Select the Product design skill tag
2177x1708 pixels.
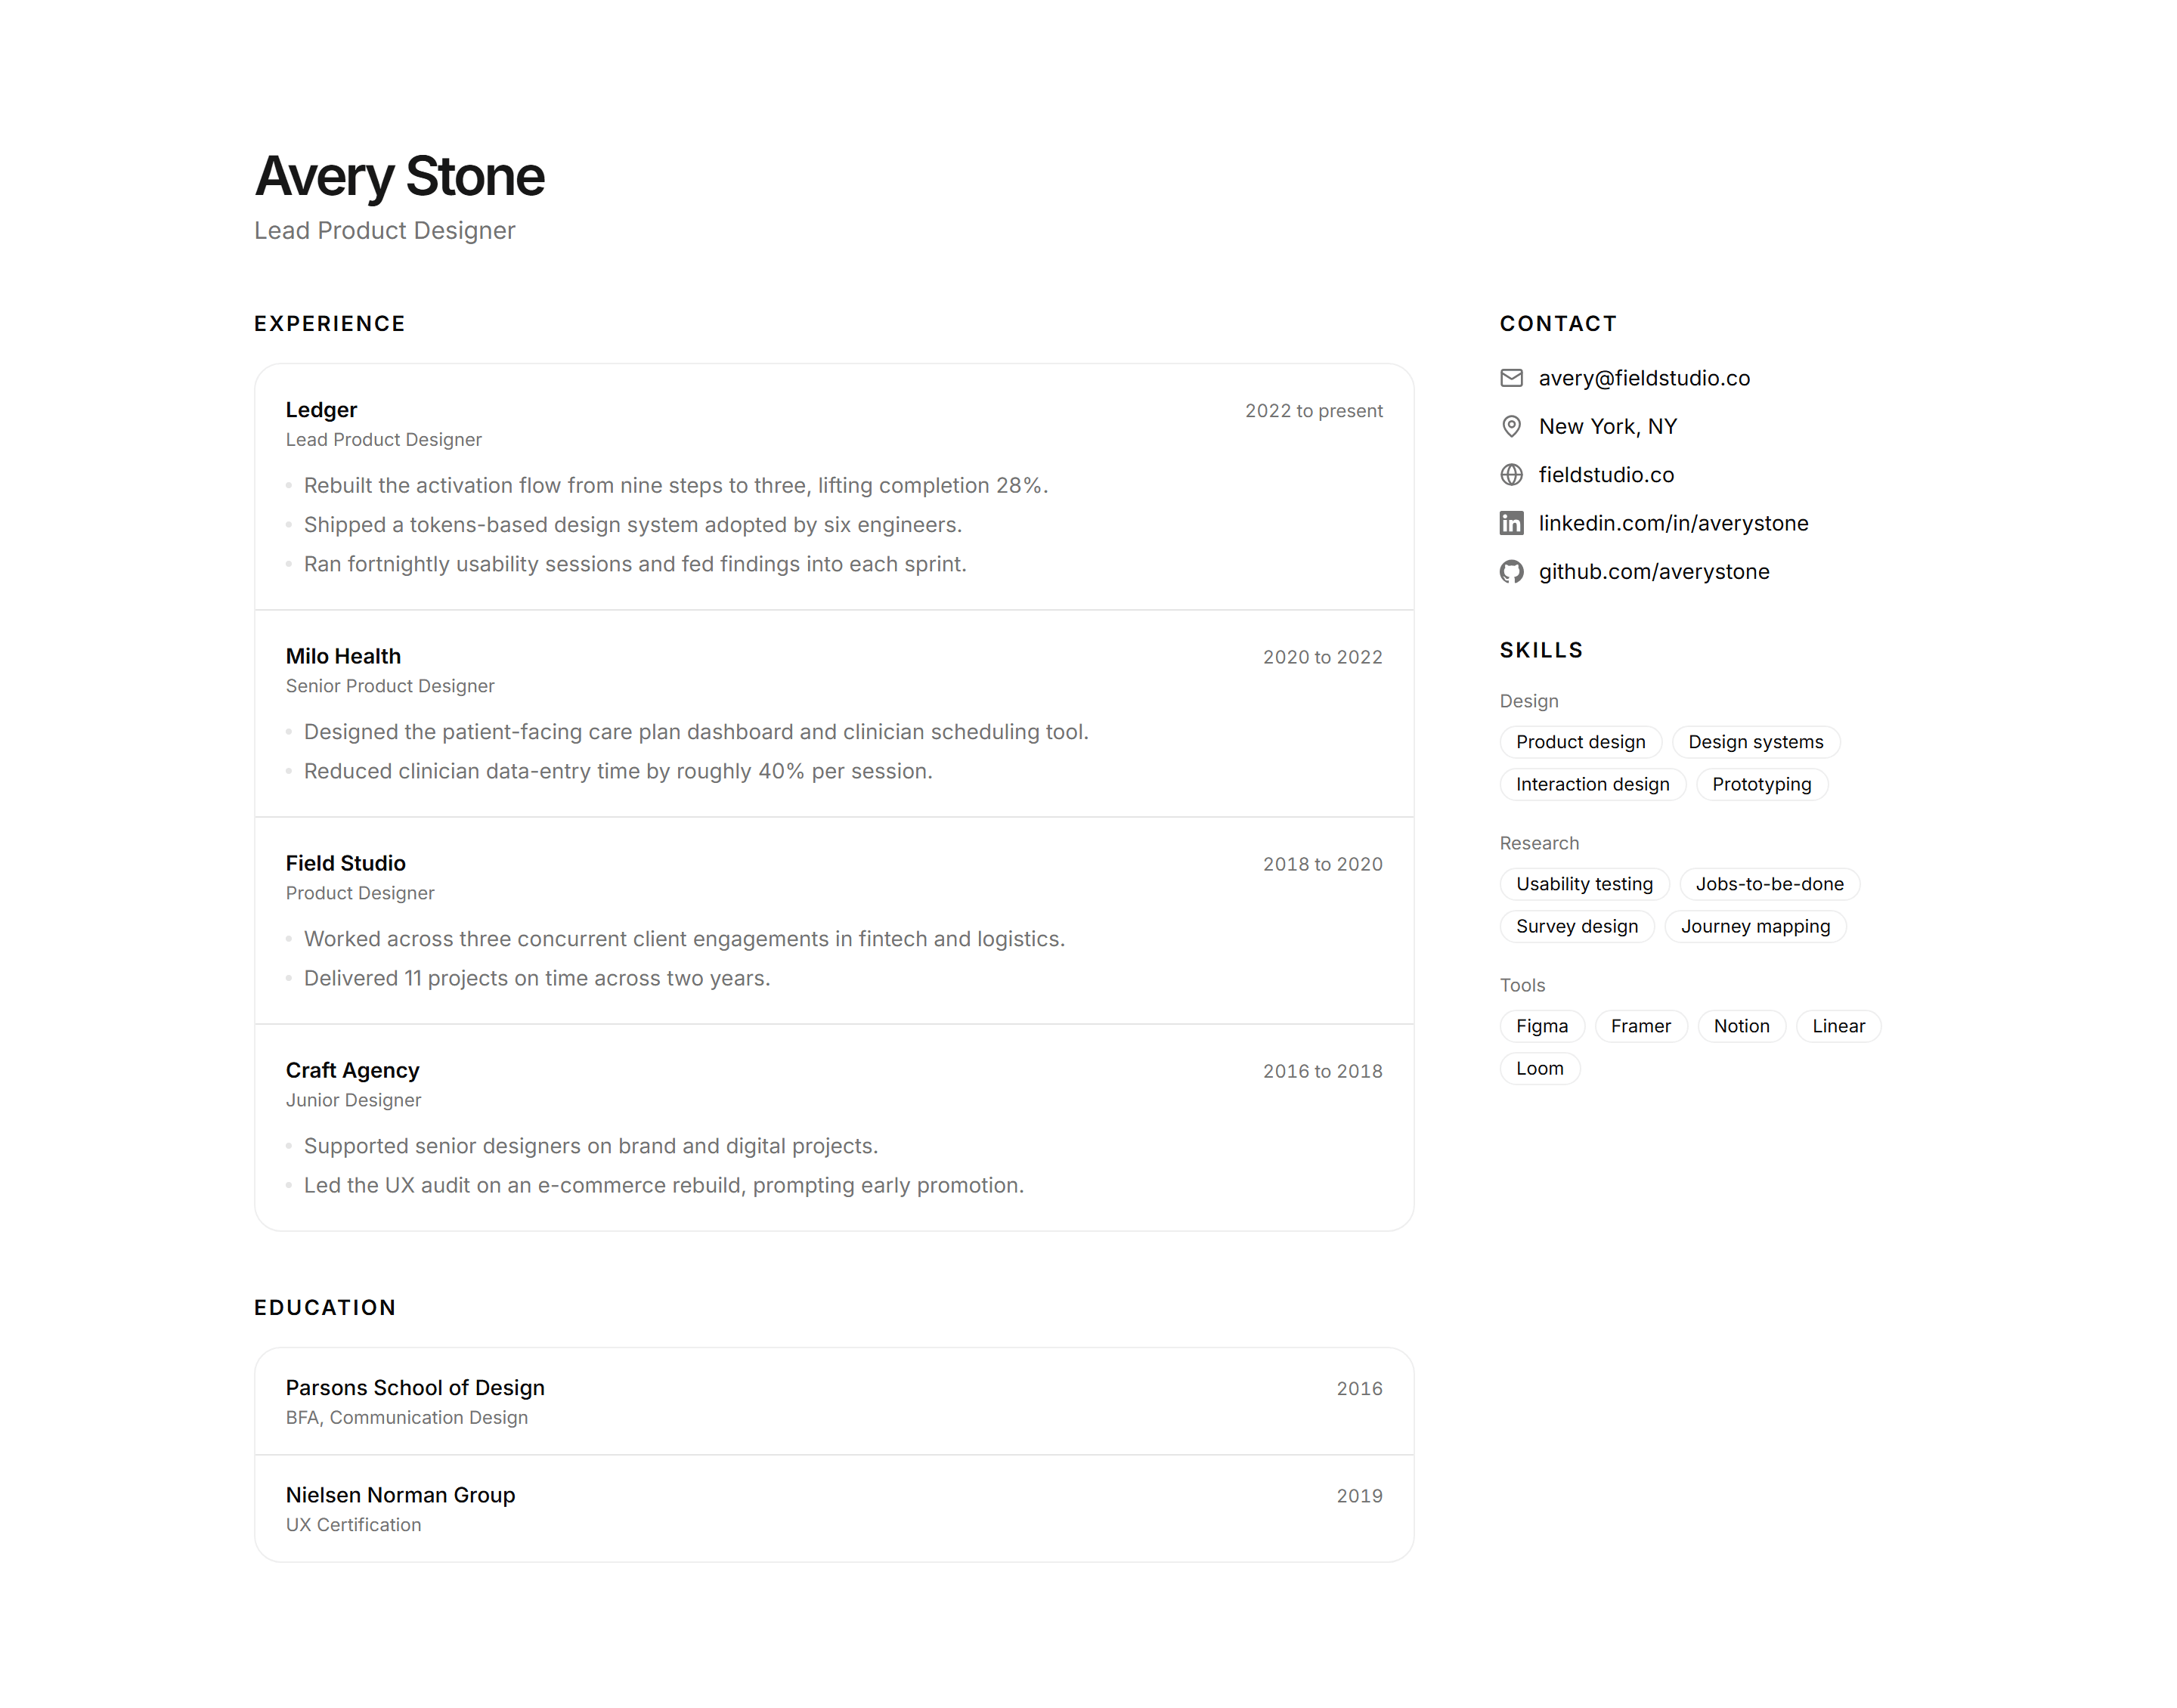(1580, 742)
